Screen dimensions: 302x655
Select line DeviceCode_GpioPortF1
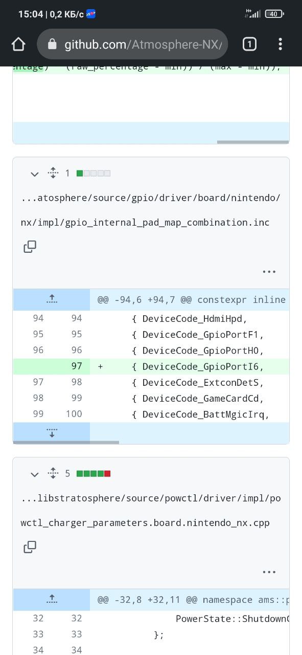[x=190, y=335]
